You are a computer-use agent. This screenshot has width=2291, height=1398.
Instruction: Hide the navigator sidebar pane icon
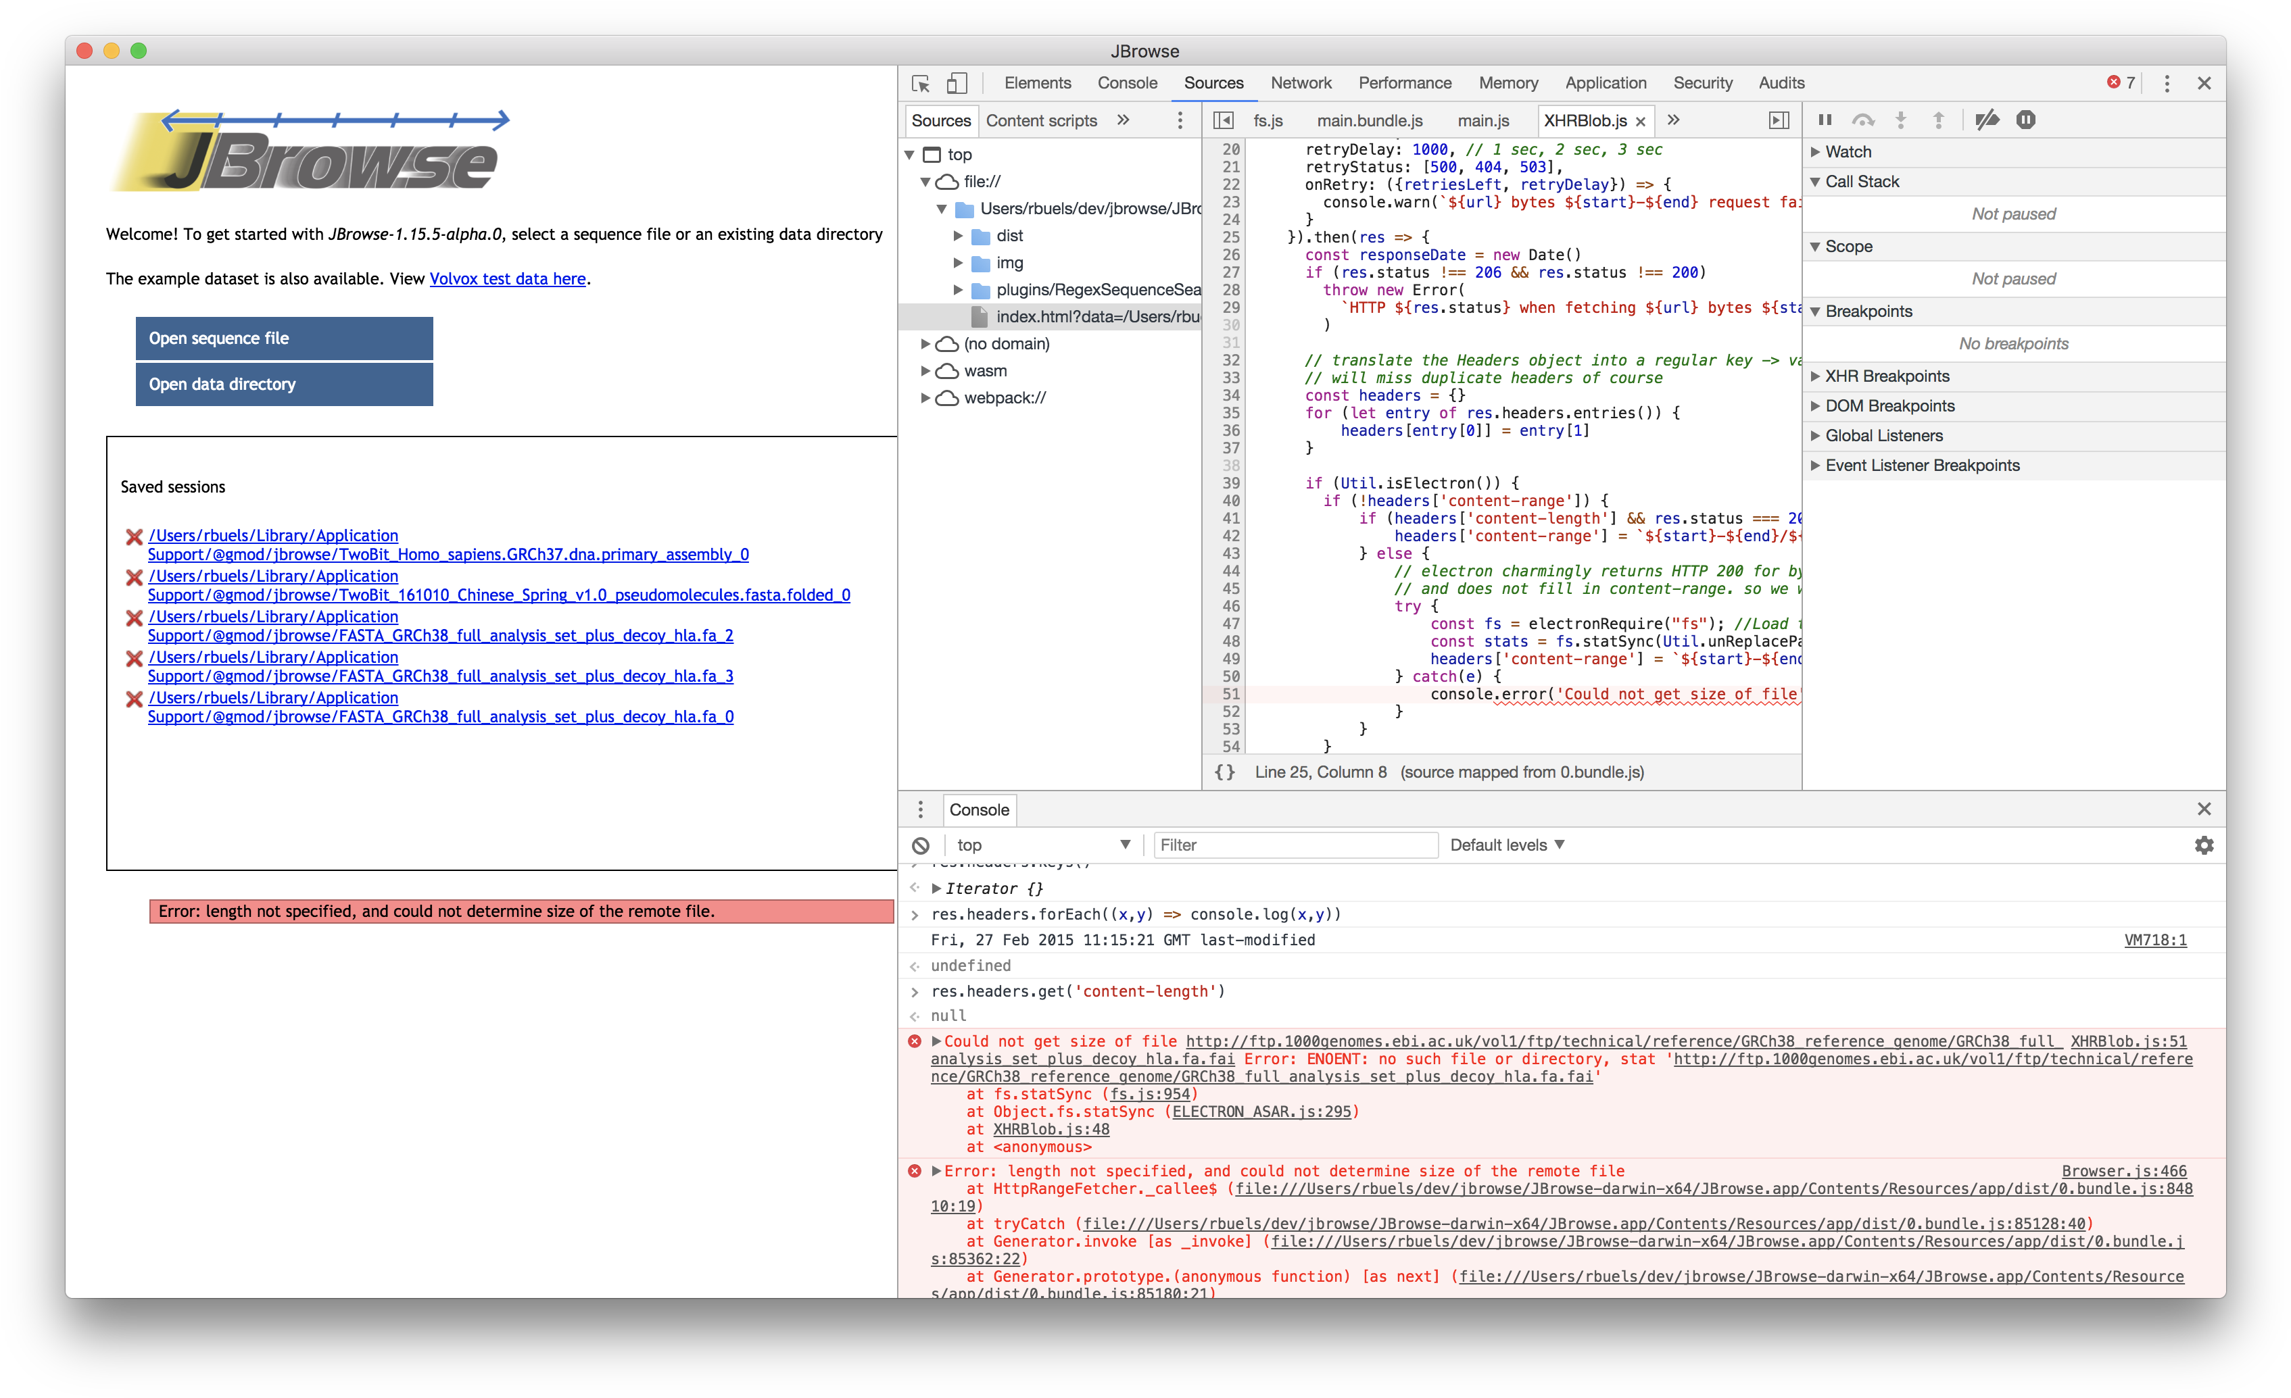[x=1224, y=121]
